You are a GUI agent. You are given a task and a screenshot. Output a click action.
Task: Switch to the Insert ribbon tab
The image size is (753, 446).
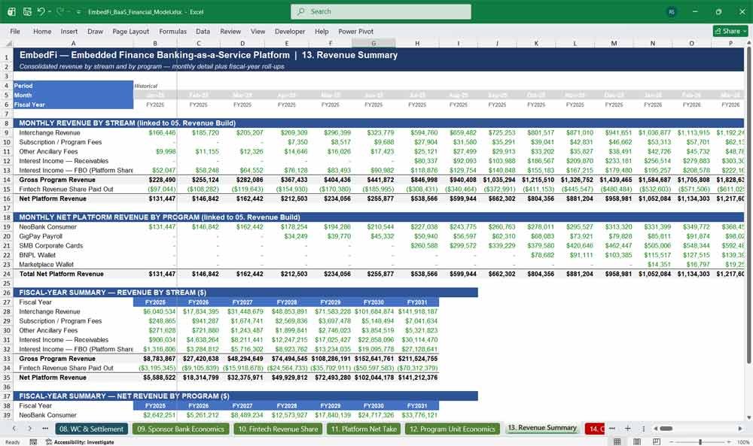click(69, 31)
